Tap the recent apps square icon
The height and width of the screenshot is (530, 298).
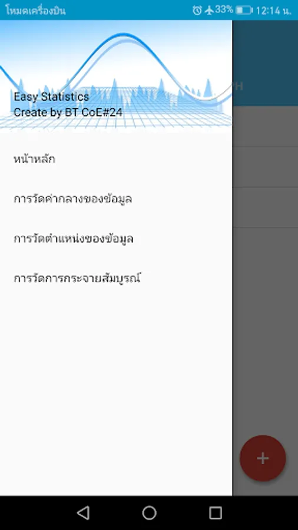pos(215,513)
